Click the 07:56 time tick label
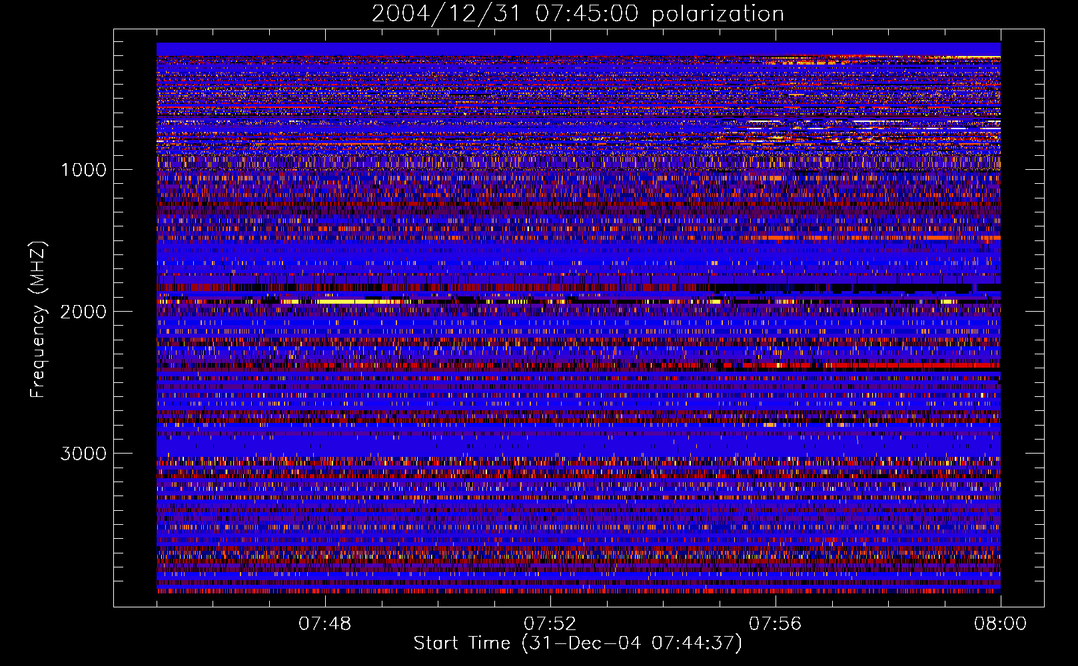The width and height of the screenshot is (1078, 666). (776, 624)
